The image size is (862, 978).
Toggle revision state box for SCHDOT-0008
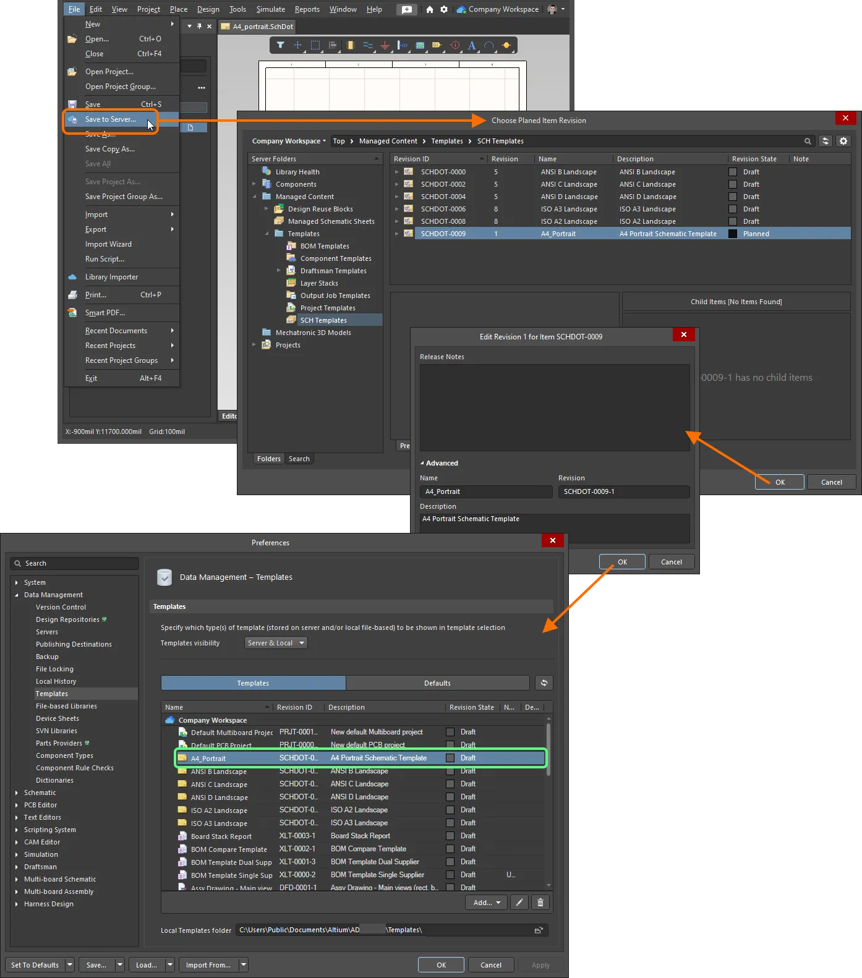pyautogui.click(x=733, y=221)
